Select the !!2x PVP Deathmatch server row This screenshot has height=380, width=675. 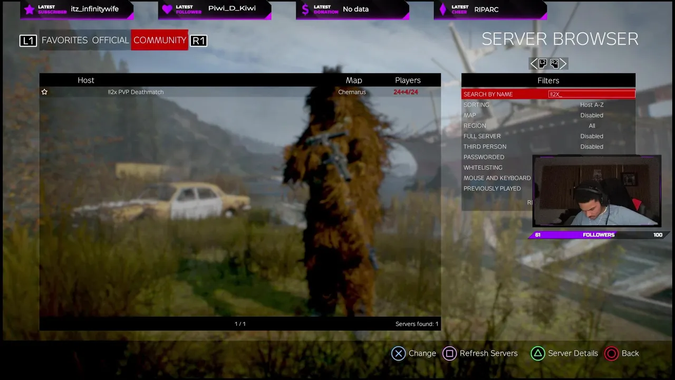click(240, 92)
